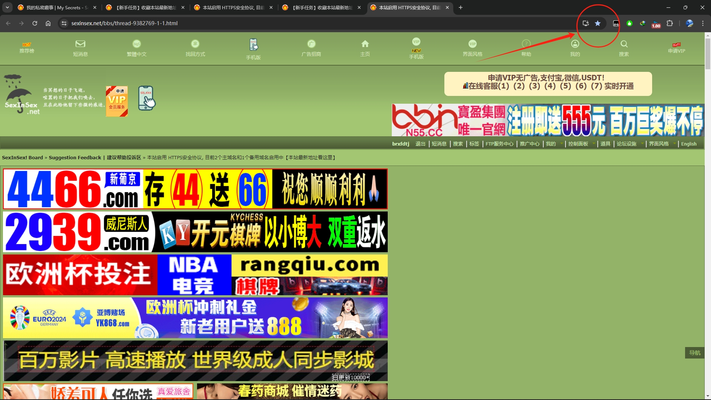Open the 推荐榜 HOT icon in top navigation
Viewport: 711px width, 400px height.
tap(27, 48)
